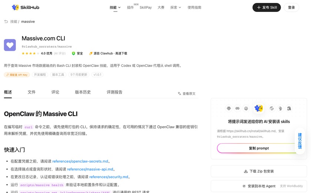
Task: Select the 脚本工具 tag
Action: coord(58,75)
